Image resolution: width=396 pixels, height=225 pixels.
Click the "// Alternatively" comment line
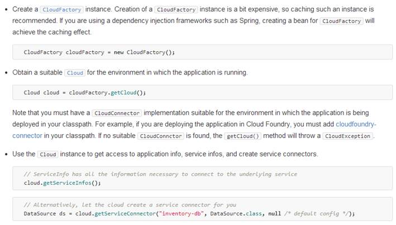point(129,204)
